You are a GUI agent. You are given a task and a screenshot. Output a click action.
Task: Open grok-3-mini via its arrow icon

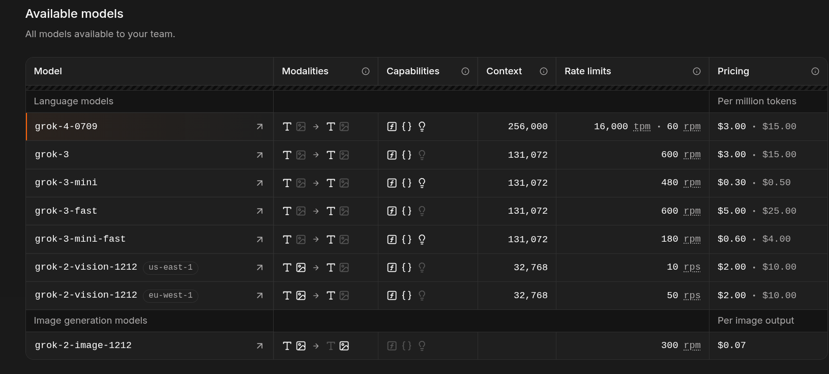[x=260, y=183]
